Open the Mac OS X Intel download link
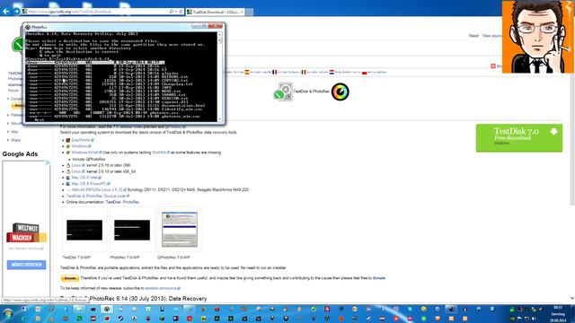Screen dimensions: 575x323 (85, 178)
